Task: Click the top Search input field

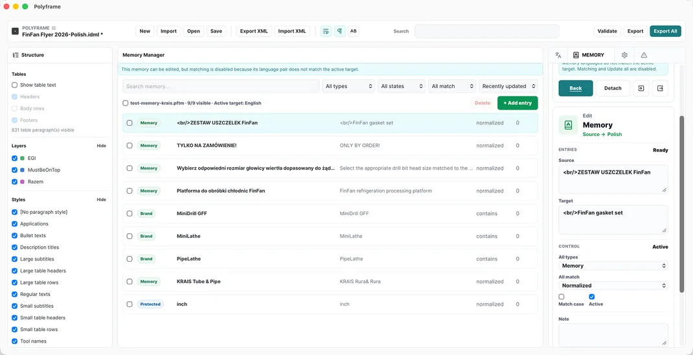Action: pyautogui.click(x=486, y=31)
